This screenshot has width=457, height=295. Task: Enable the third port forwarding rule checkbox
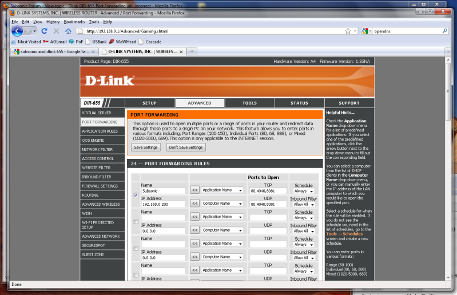[x=136, y=248]
